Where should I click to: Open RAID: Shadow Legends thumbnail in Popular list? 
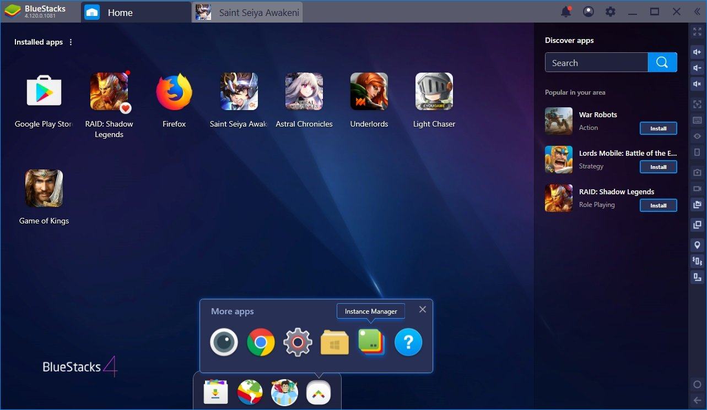coord(559,198)
